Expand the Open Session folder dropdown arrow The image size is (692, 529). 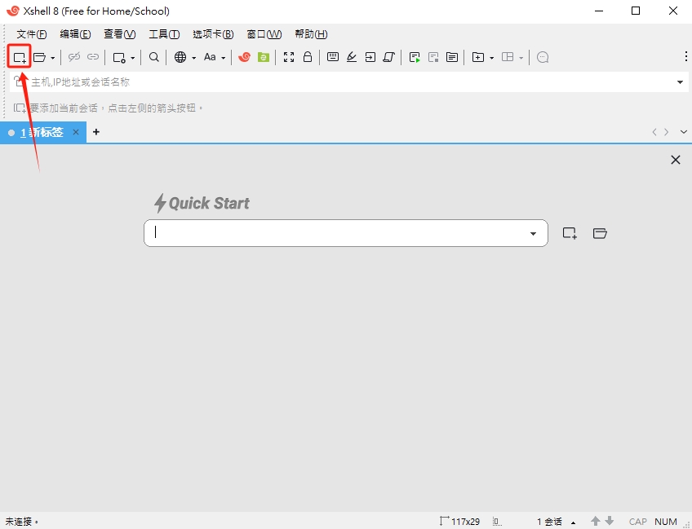[52, 58]
